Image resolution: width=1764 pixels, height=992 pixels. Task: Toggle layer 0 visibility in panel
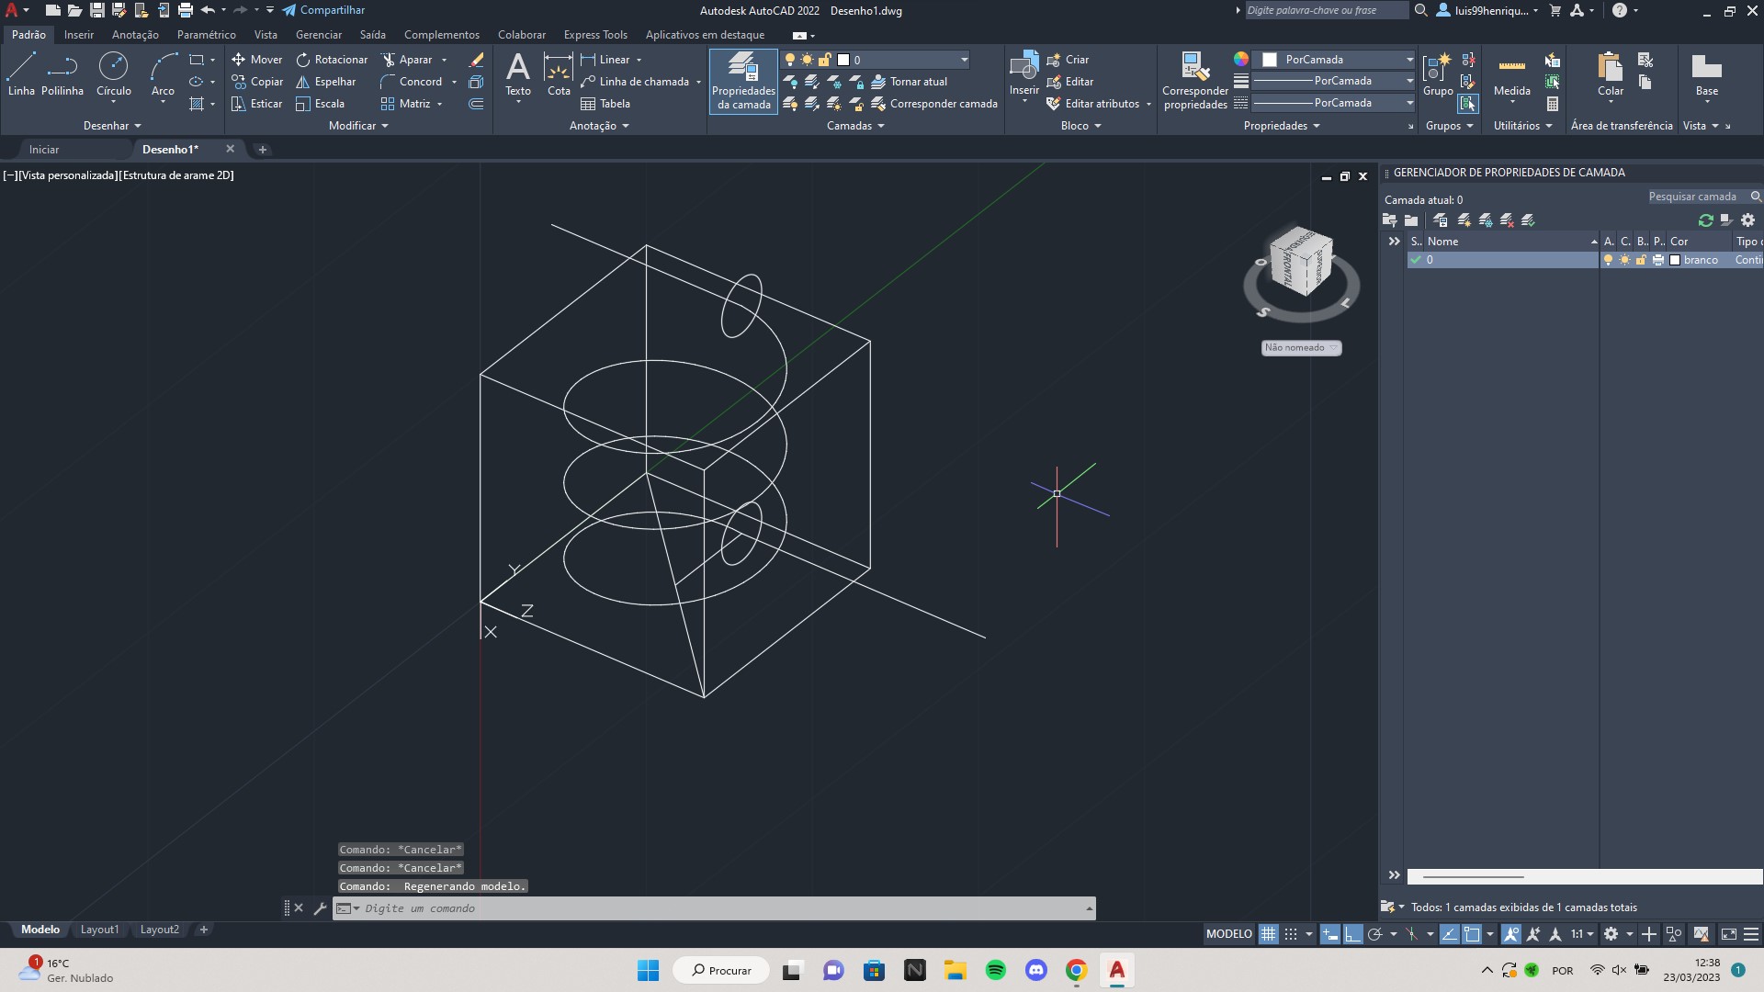[1607, 259]
